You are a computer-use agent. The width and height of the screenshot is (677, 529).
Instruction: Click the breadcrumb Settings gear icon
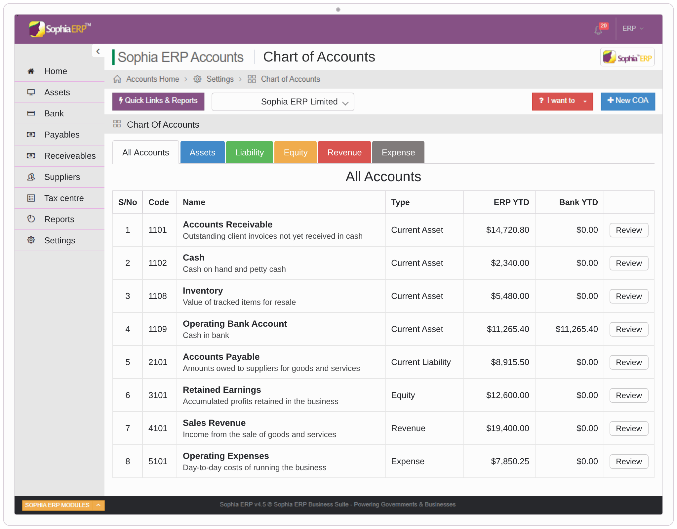pyautogui.click(x=197, y=79)
